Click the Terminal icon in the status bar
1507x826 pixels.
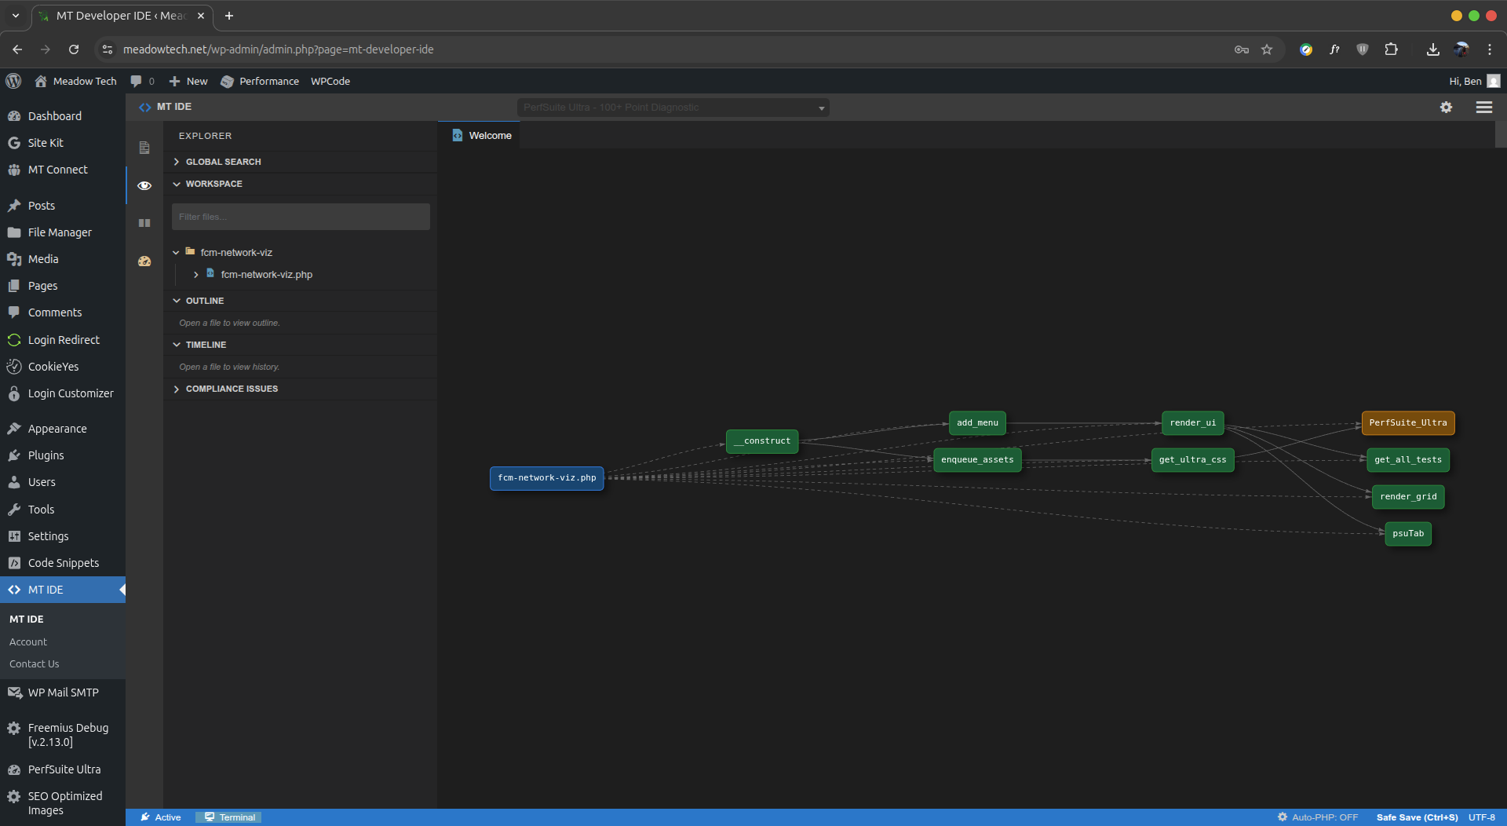point(210,817)
